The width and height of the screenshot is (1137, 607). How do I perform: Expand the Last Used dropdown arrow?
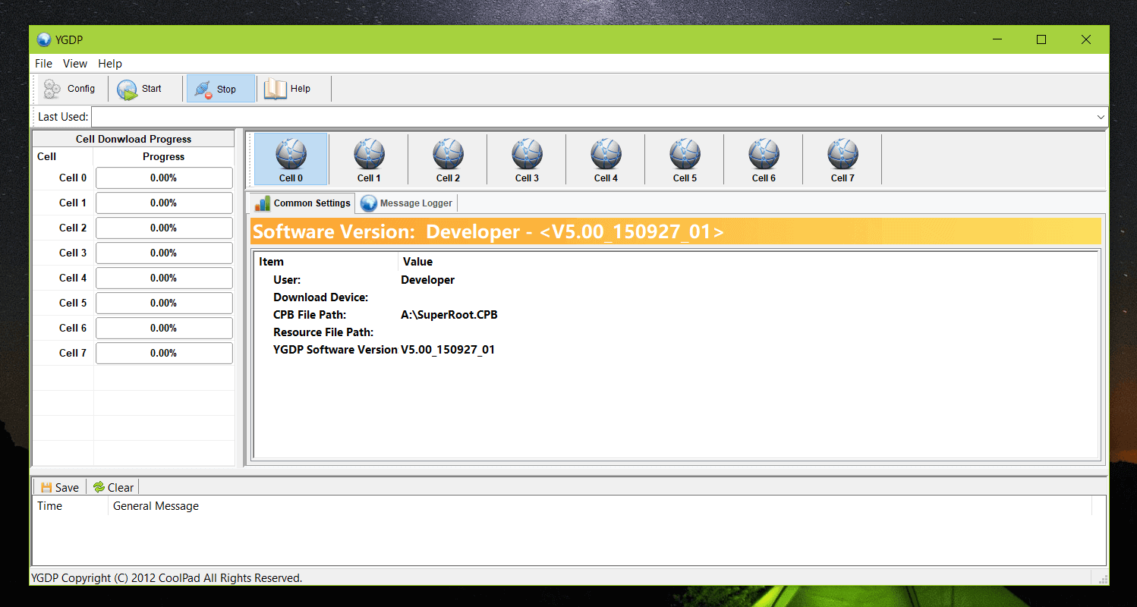coord(1101,117)
